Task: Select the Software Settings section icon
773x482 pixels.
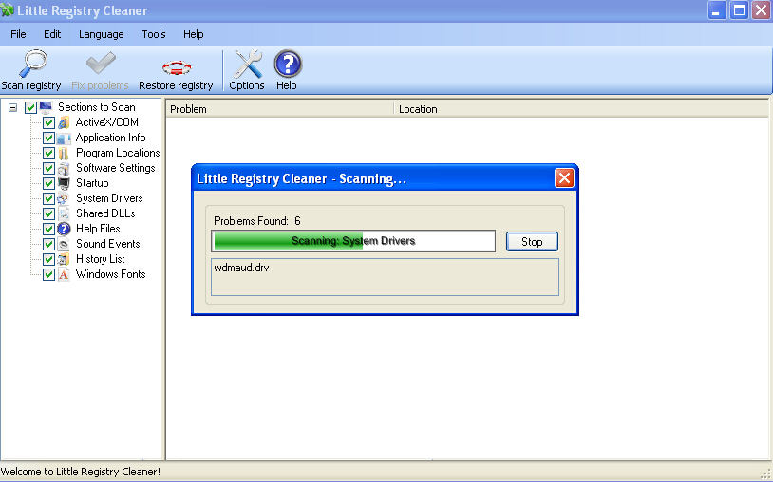Action: point(64,168)
